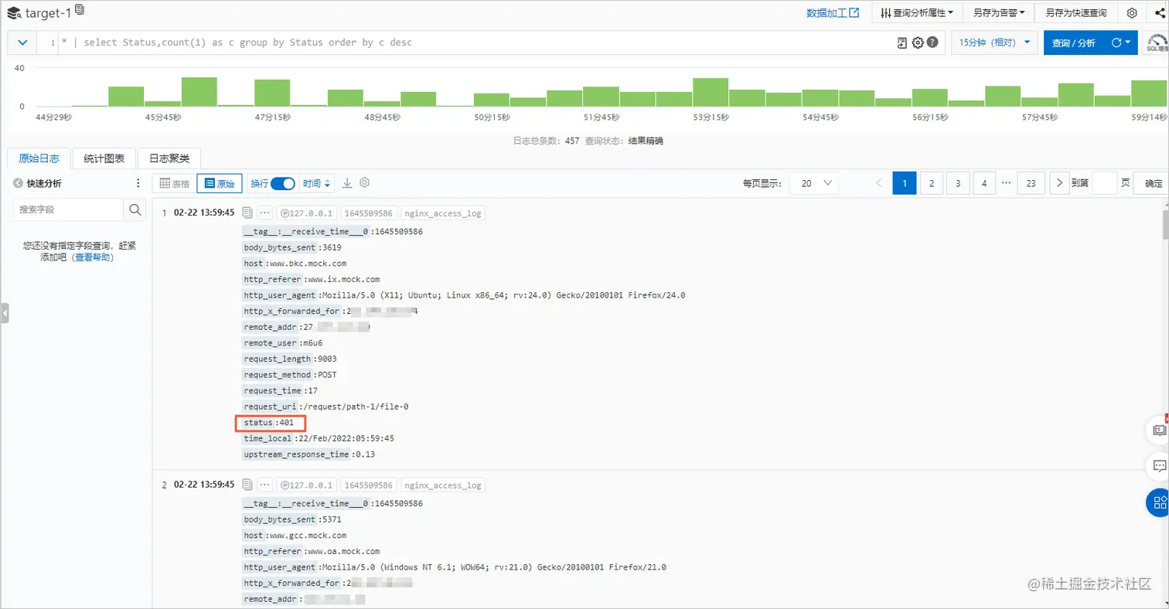Open the 快速分析 three-dot menu
This screenshot has width=1169, height=609.
coord(138,183)
